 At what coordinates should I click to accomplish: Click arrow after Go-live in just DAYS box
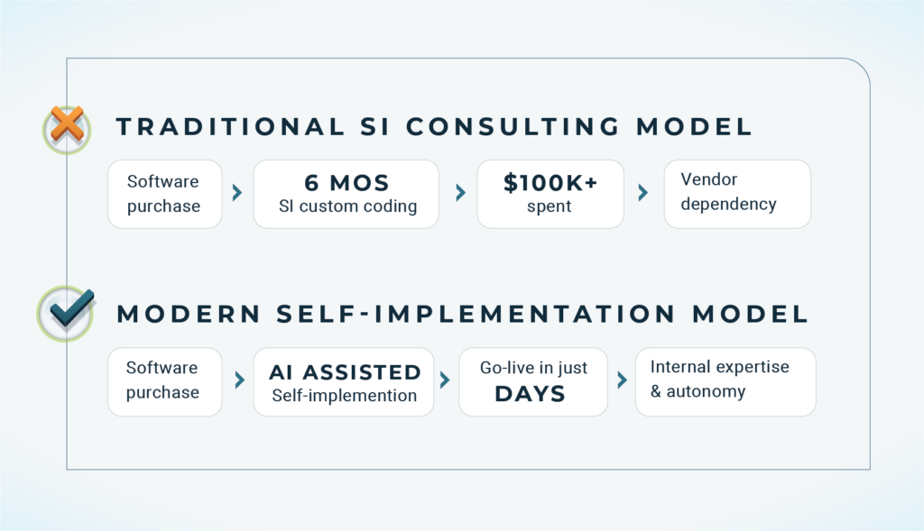(622, 380)
